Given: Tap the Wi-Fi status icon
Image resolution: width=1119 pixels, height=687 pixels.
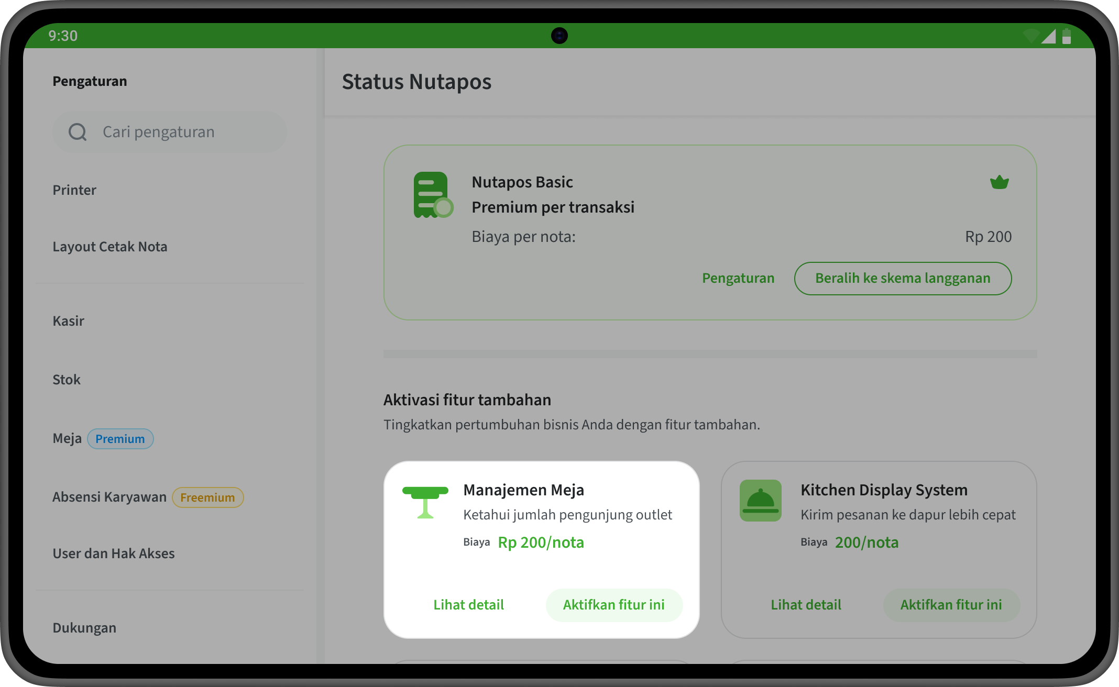Looking at the screenshot, I should pos(1030,36).
